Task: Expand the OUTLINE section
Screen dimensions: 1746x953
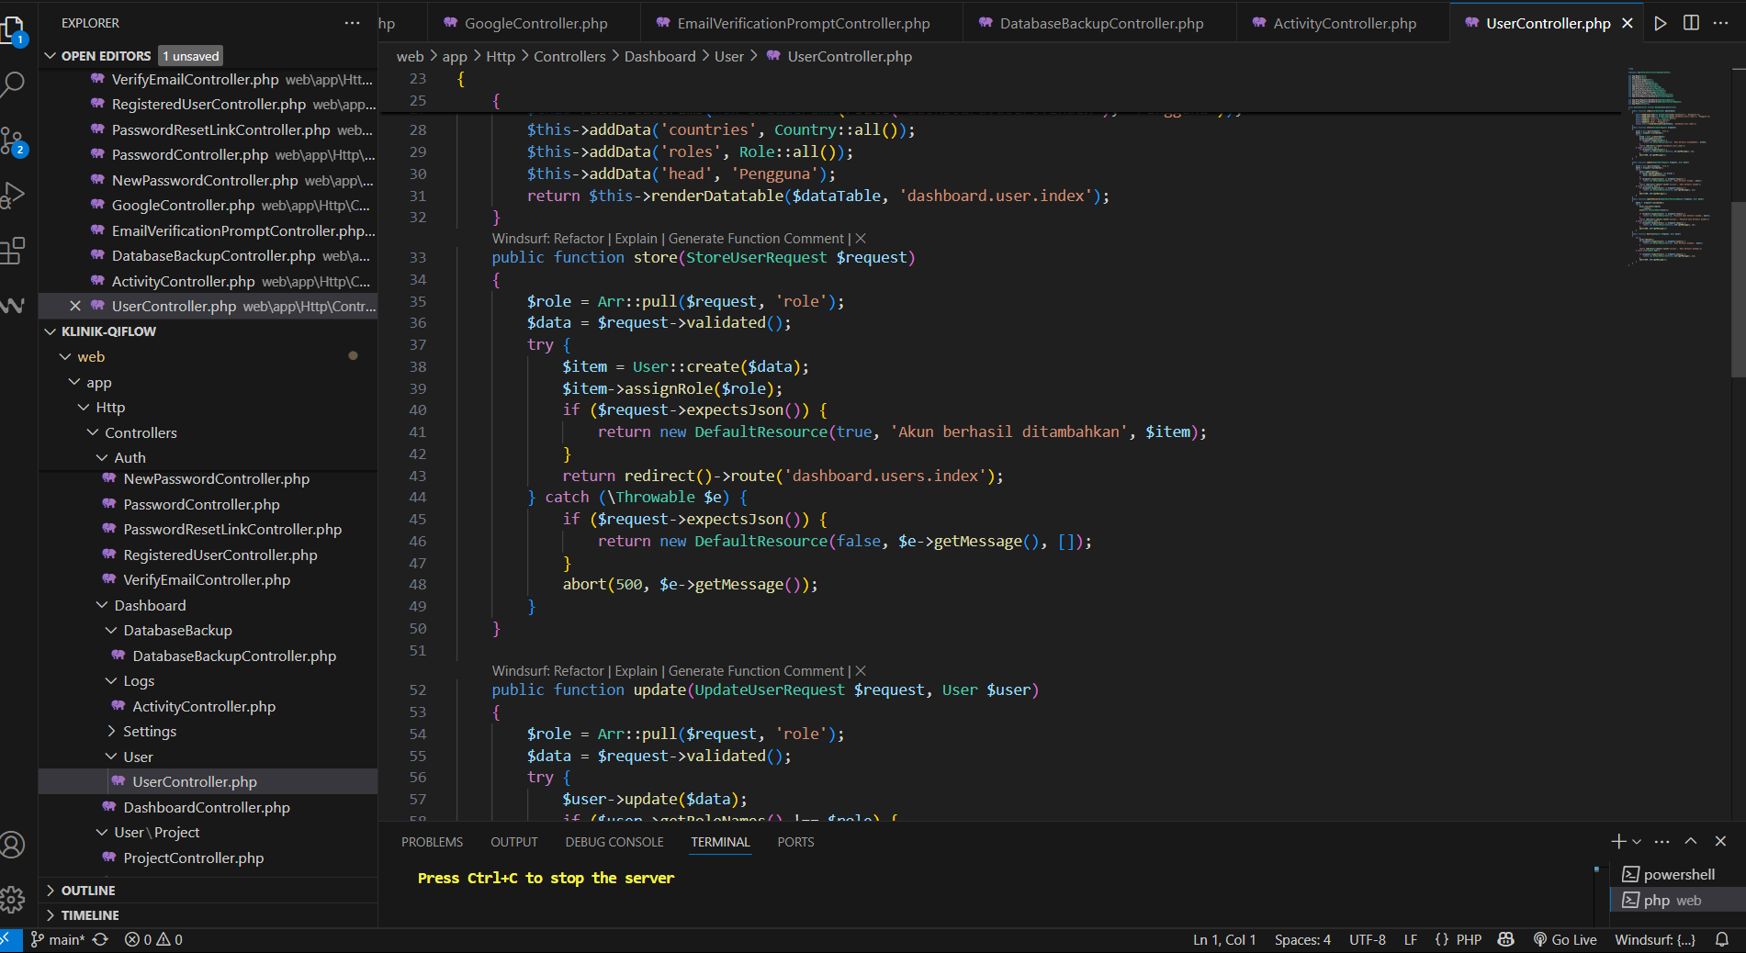Action: click(x=88, y=891)
